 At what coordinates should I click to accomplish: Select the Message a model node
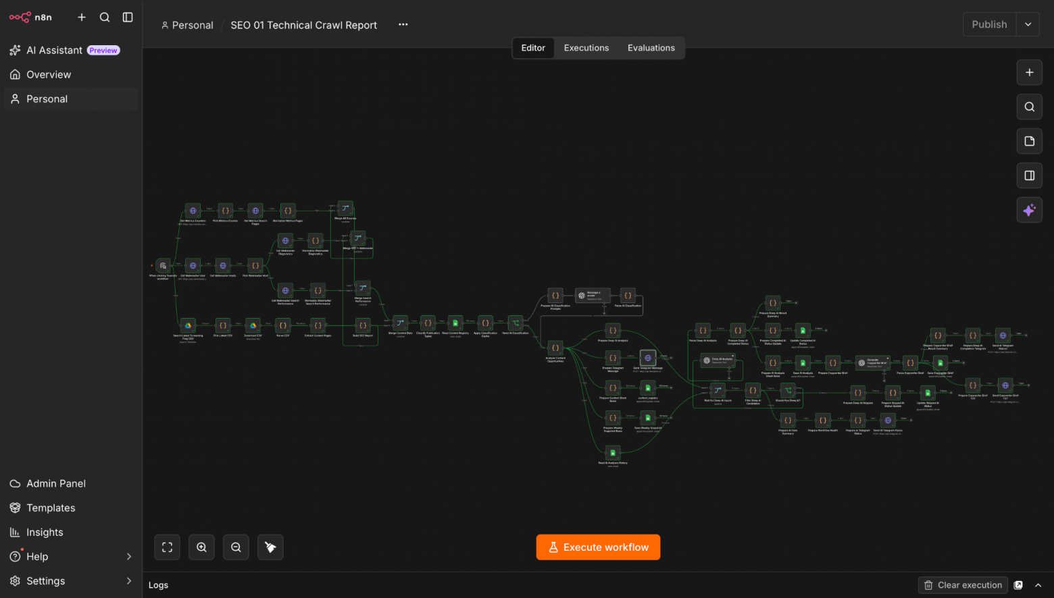[593, 296]
